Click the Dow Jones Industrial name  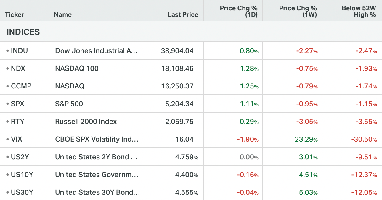coord(97,51)
